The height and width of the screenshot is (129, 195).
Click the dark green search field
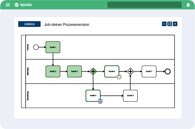click(144, 5)
